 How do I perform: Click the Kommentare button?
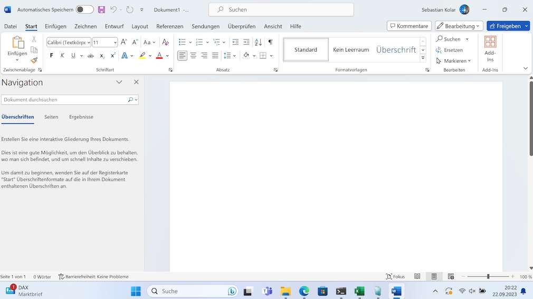point(409,26)
